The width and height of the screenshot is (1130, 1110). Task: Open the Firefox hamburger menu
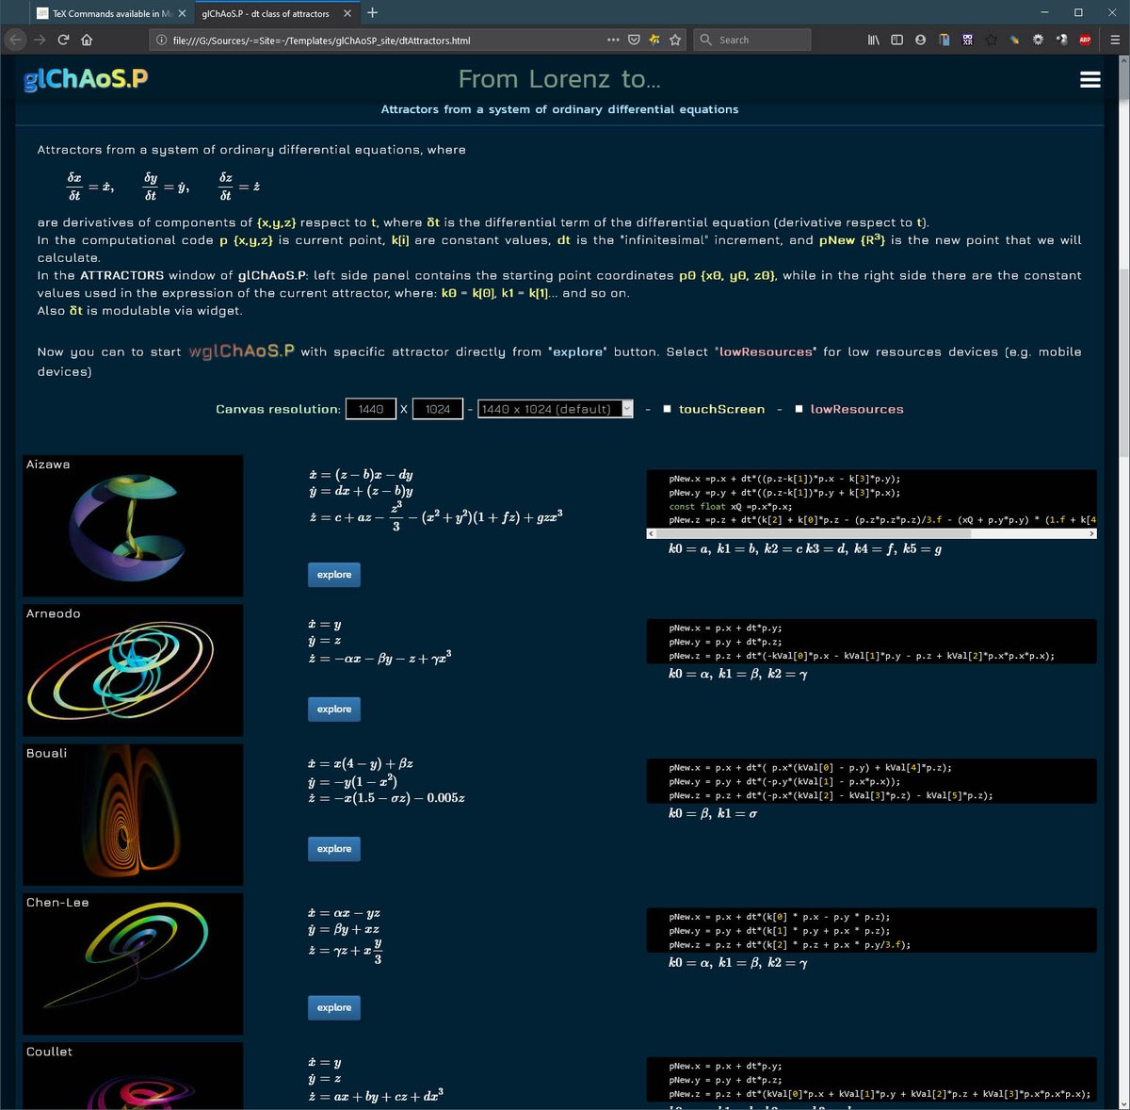1115,40
